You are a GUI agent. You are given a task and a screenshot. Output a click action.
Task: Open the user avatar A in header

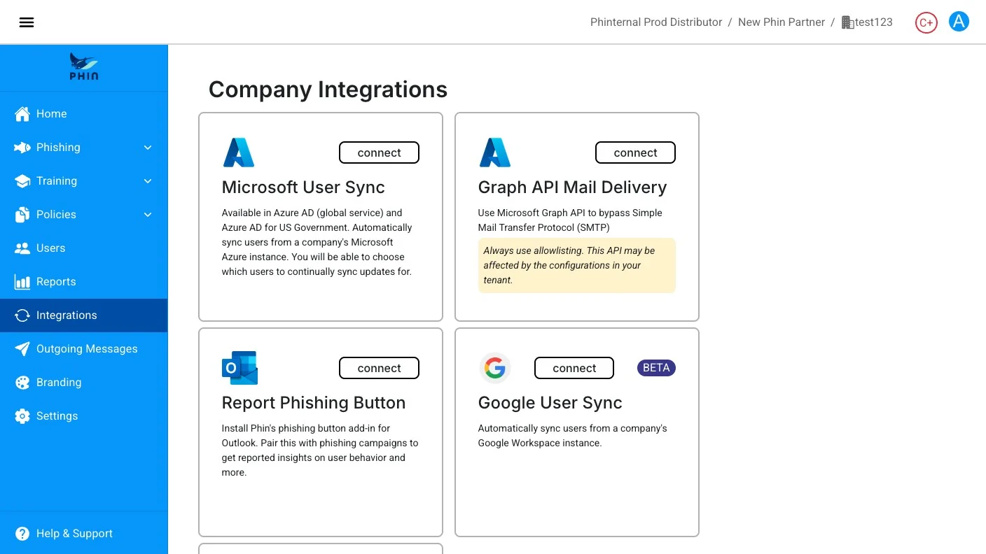tap(959, 22)
